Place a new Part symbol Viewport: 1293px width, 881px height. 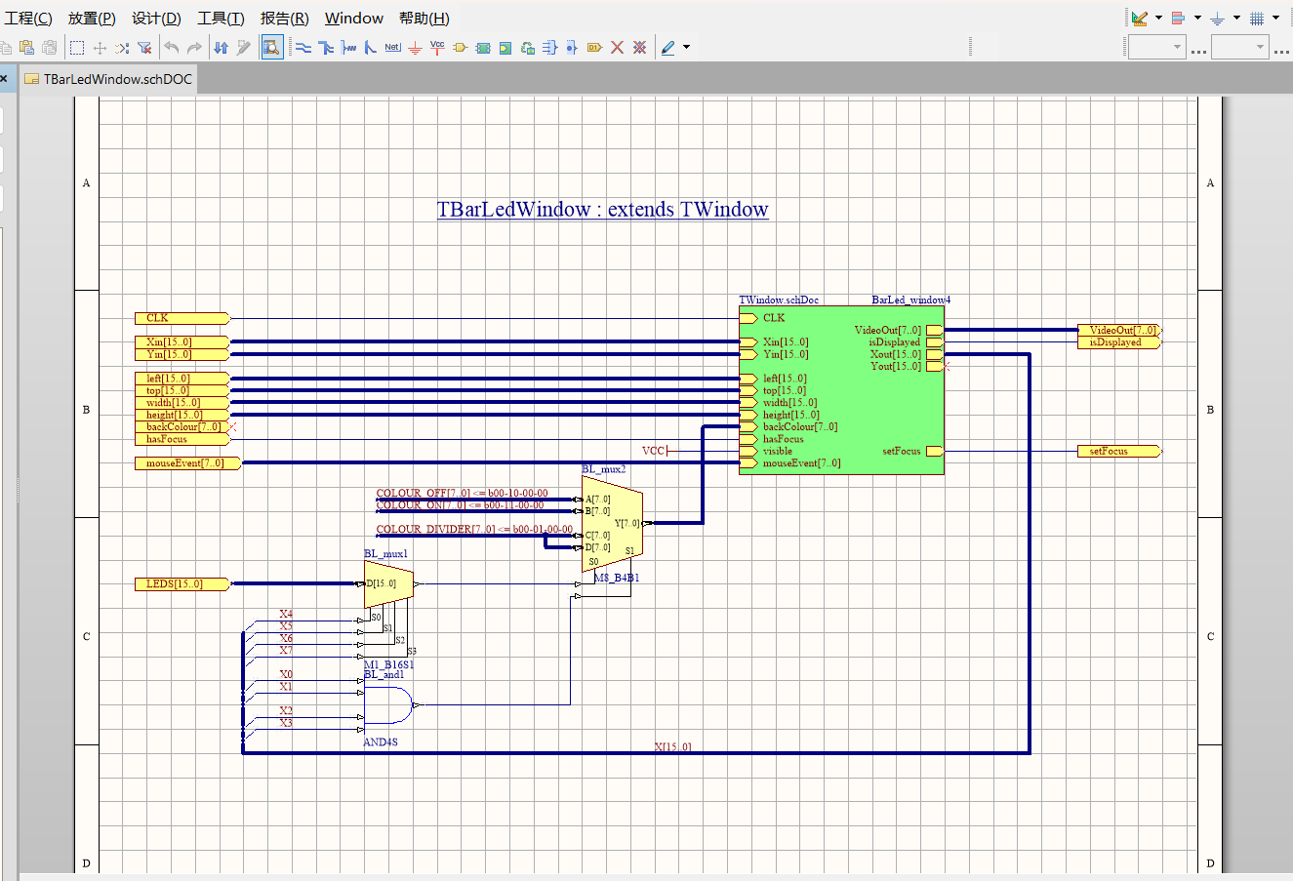(x=459, y=46)
